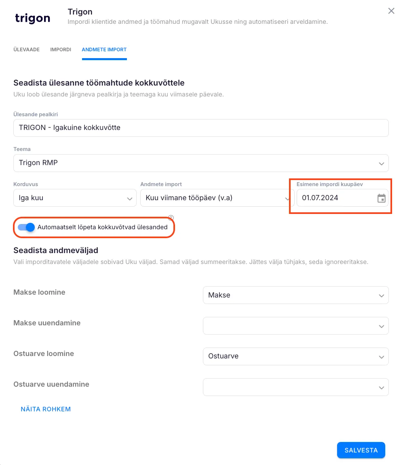403x465 pixels.
Task: Click the Näita rohkem link
Action: pos(46,409)
